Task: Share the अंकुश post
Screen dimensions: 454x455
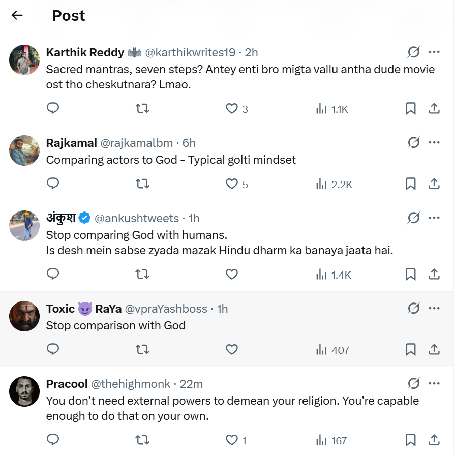Action: 434,274
